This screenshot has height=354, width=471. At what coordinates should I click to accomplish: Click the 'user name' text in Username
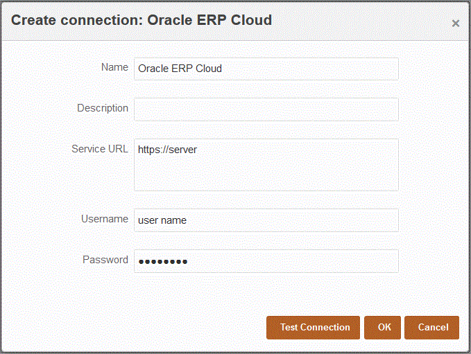pyautogui.click(x=162, y=220)
